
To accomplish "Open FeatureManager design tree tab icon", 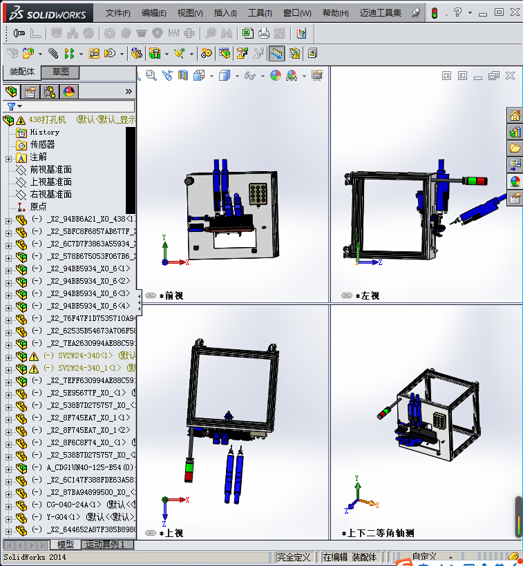I will click(x=11, y=92).
